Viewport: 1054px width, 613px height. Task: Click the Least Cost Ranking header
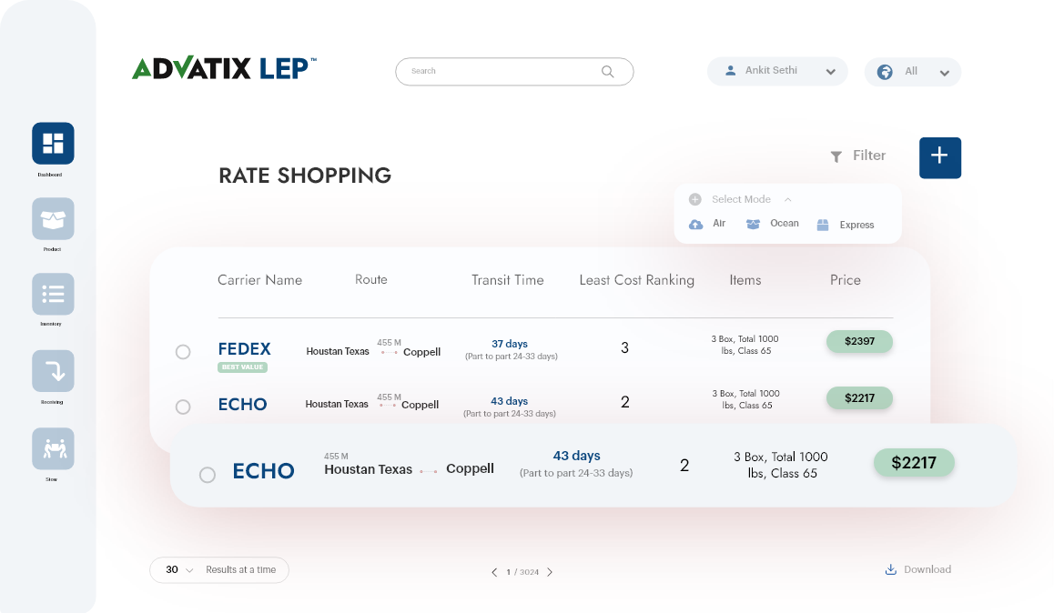click(636, 280)
